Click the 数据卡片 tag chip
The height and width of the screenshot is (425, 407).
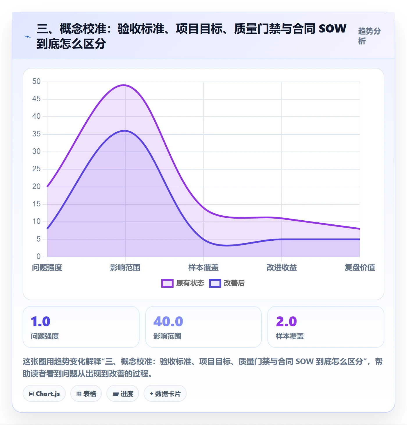click(165, 394)
